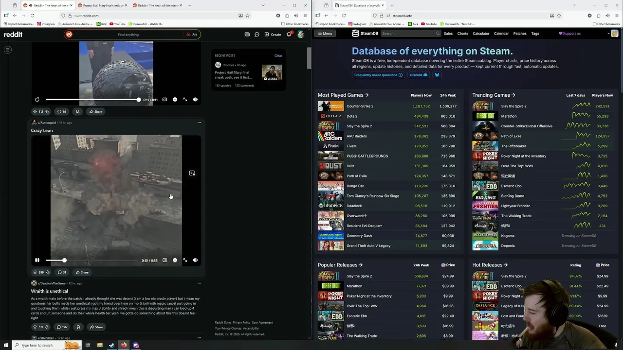The height and width of the screenshot is (350, 623).
Task: Expand Trending Games list
Action: pos(494,95)
